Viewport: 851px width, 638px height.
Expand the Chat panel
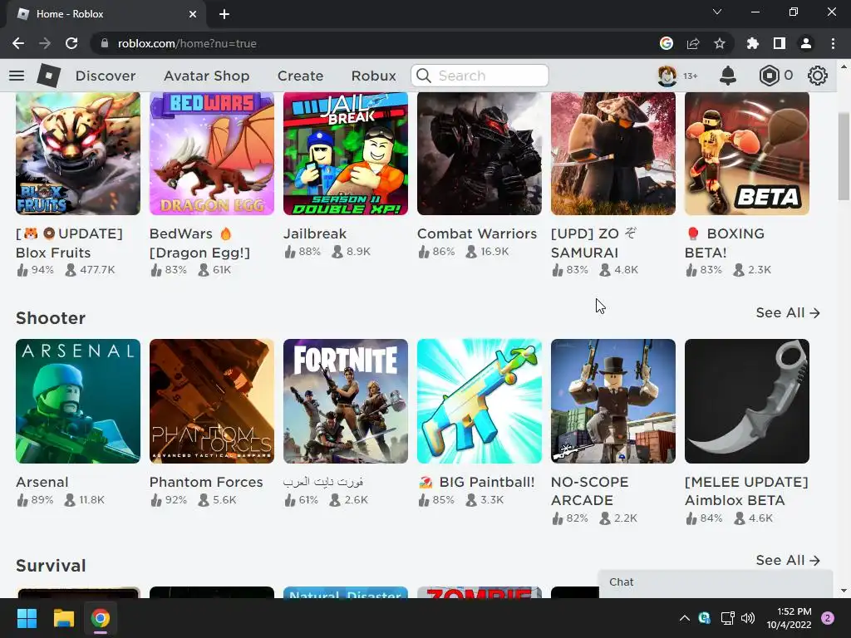click(x=716, y=582)
